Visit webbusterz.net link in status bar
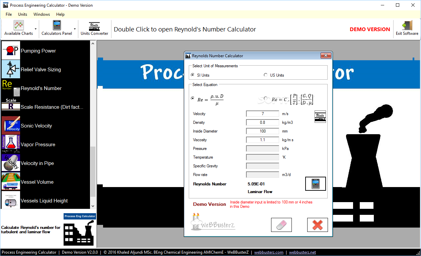This screenshot has height=256, width=421. click(303, 252)
